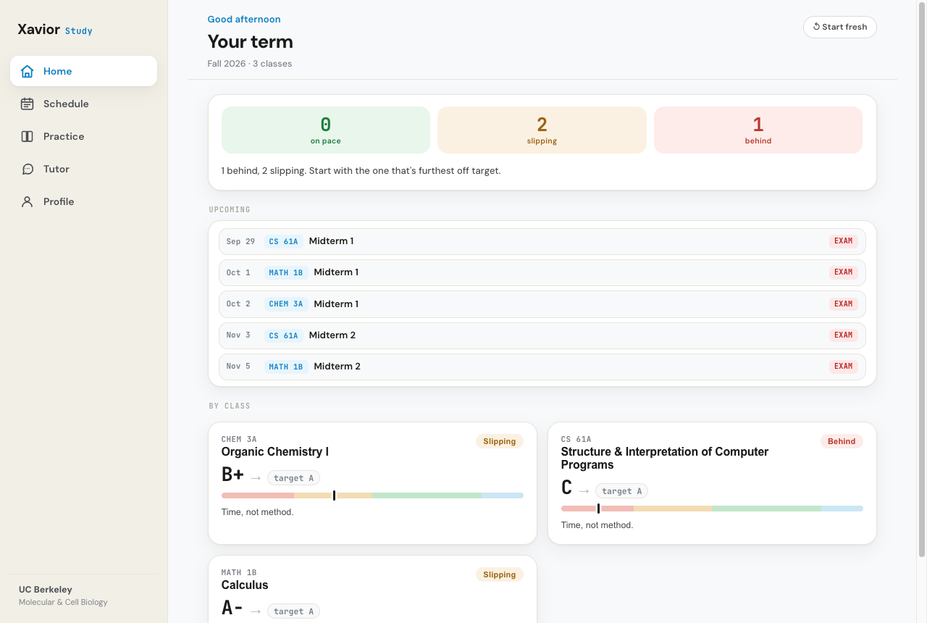The height and width of the screenshot is (623, 927).
Task: Click Organic Chemistry grade progress bar
Action: [x=372, y=496]
